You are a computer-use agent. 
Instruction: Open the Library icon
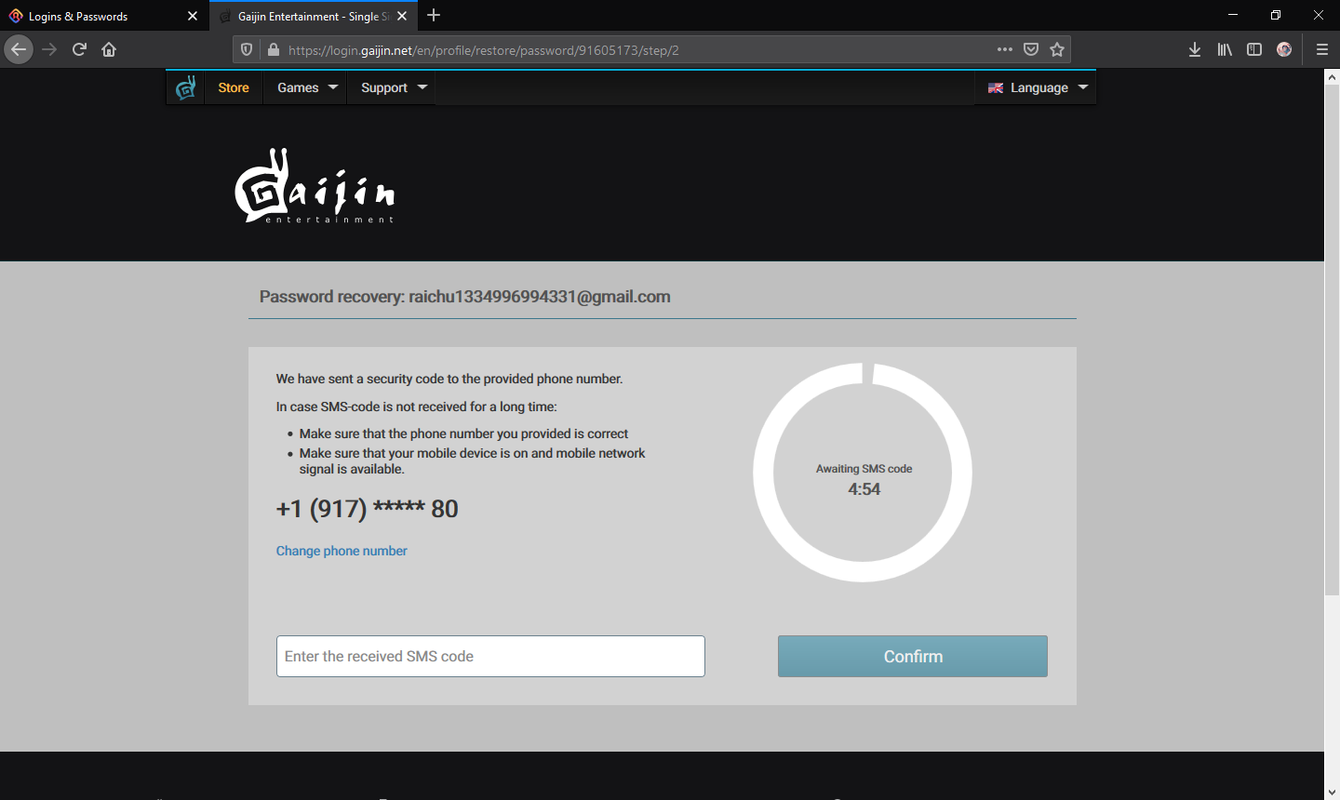pos(1225,49)
